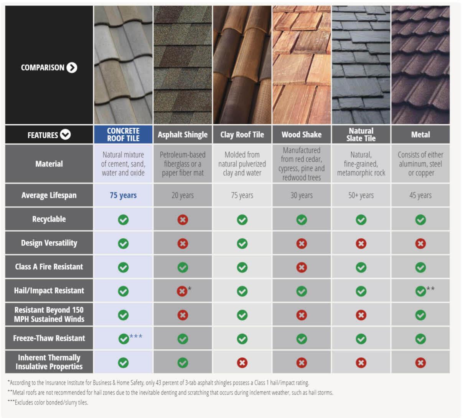Image resolution: width=463 pixels, height=418 pixels.
Task: Click Metal Hail/Impact green check icon
Action: pos(420,291)
